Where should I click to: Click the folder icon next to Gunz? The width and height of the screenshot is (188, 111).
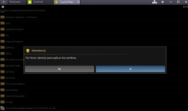2,23
